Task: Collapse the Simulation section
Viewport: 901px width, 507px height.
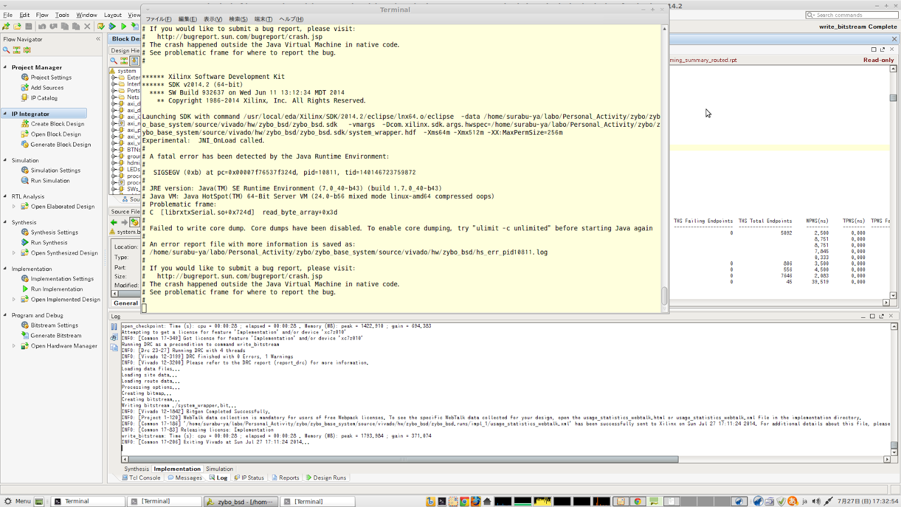Action: (x=6, y=160)
